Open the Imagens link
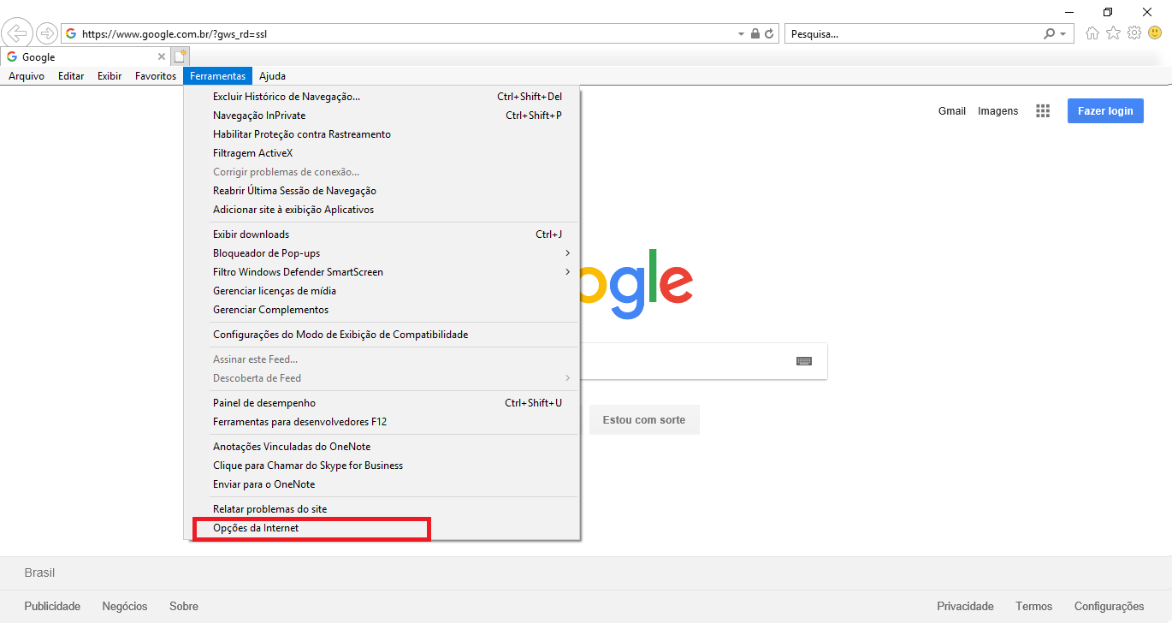This screenshot has width=1172, height=623. (x=998, y=111)
